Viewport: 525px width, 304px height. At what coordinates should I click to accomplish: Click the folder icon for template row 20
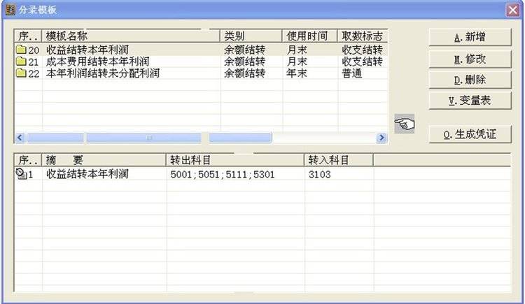(x=20, y=50)
